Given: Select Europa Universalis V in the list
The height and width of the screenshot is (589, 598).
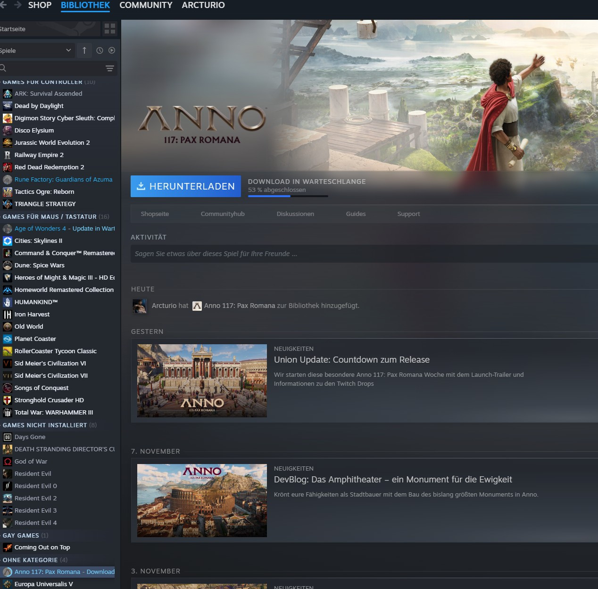Looking at the screenshot, I should tap(43, 584).
